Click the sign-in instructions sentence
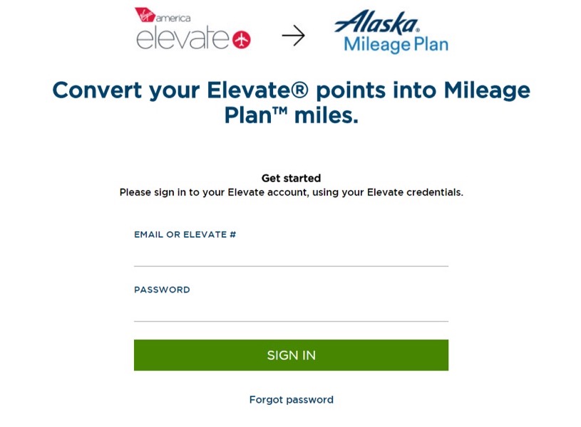The width and height of the screenshot is (581, 427). 291,191
